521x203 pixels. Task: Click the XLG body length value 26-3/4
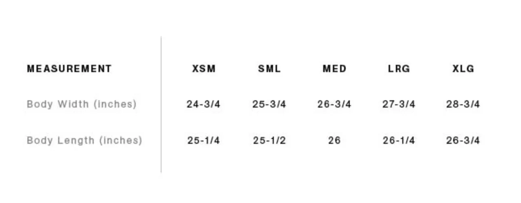[x=463, y=141]
